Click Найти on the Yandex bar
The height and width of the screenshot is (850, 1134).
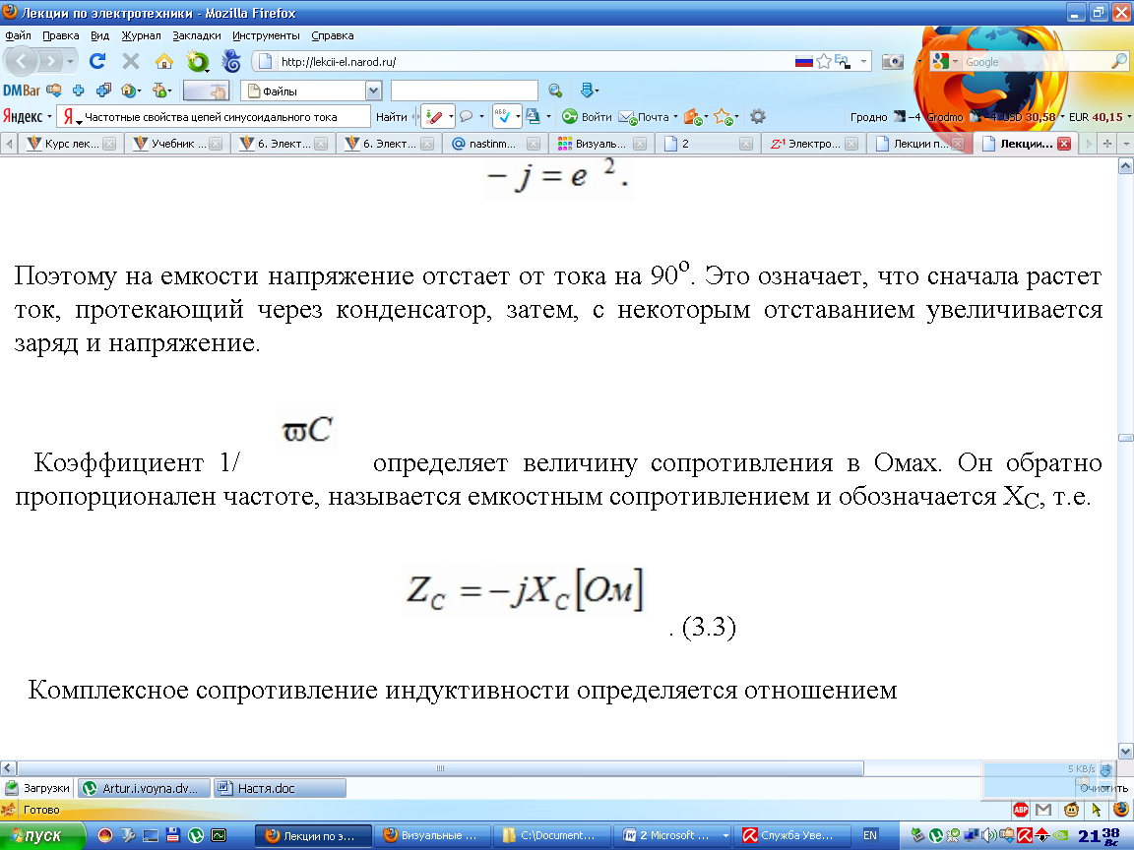pos(391,116)
